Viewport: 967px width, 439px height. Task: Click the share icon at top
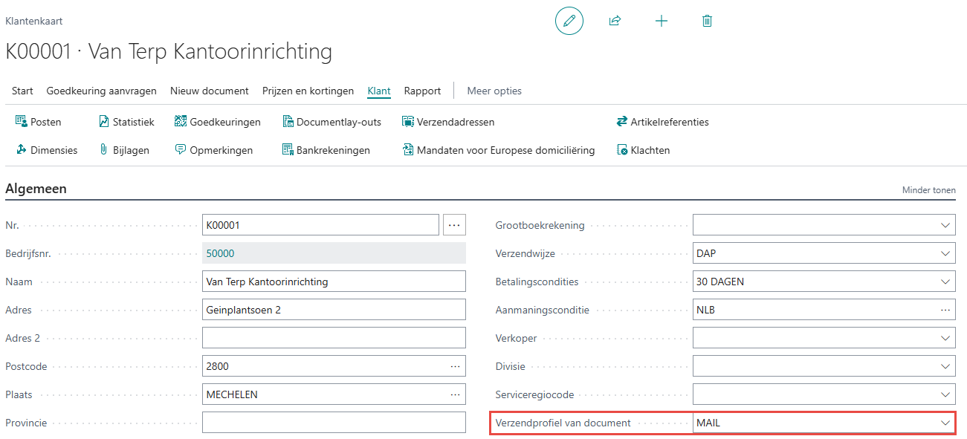click(615, 21)
